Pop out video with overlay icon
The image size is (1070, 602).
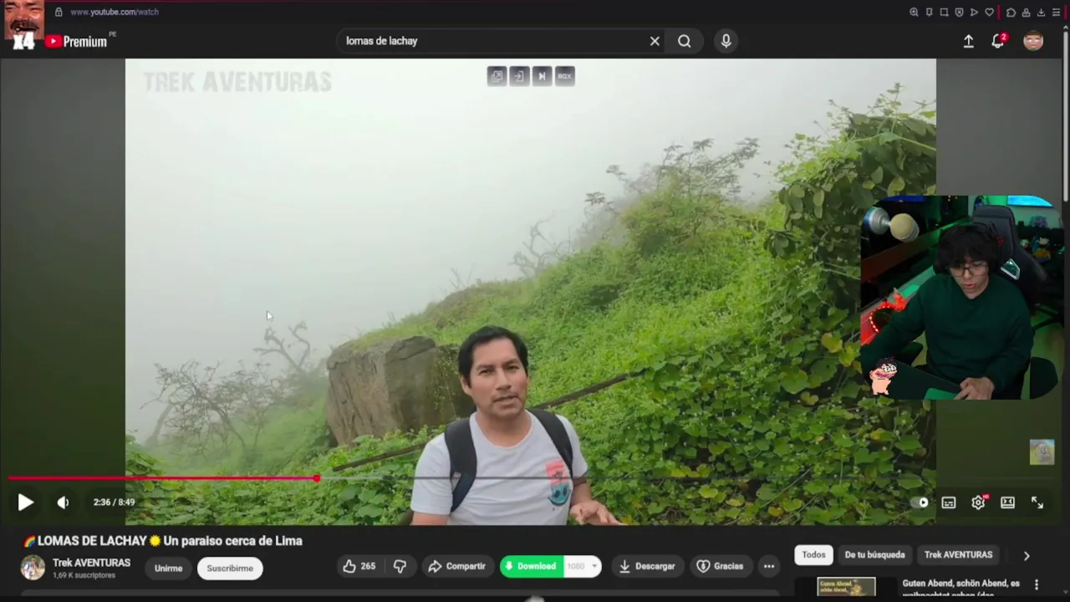(497, 76)
